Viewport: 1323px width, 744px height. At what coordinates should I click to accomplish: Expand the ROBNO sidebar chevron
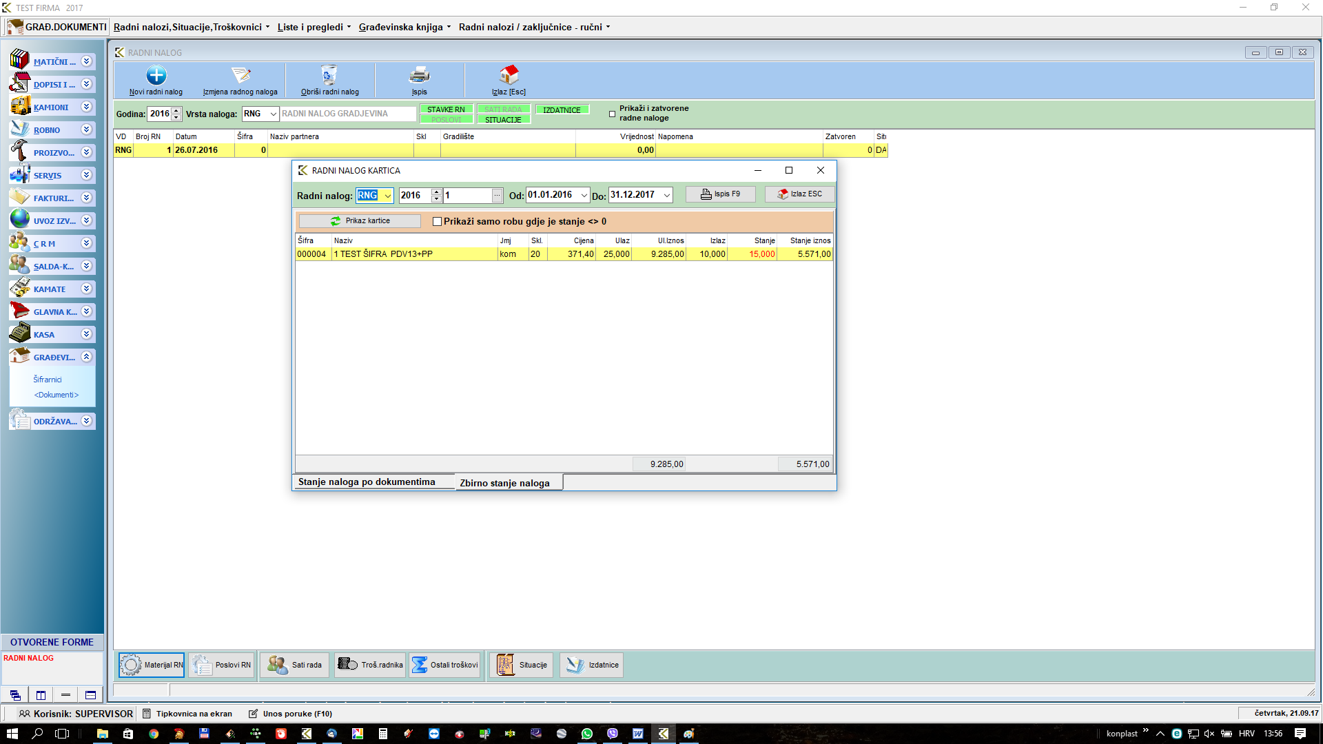point(86,130)
